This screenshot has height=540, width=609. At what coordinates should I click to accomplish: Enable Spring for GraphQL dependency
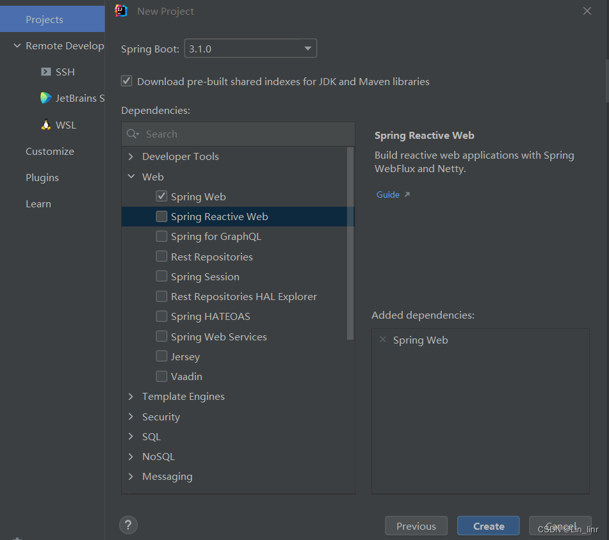pos(161,236)
